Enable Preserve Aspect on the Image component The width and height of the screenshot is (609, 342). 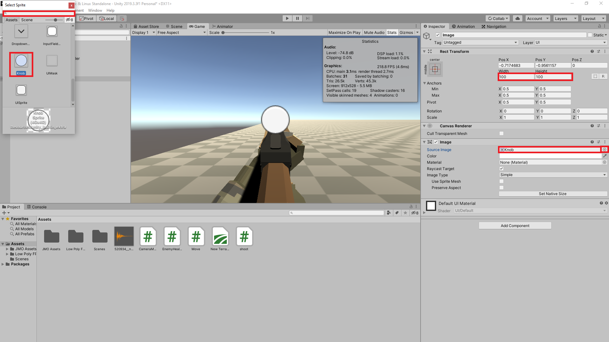501,187
